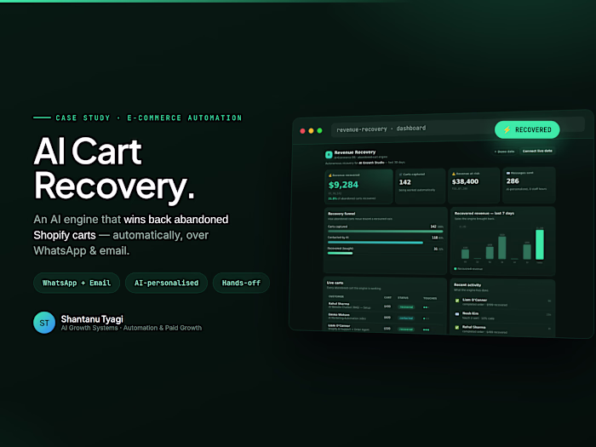596x447 pixels.
Task: Click the Noah Kim recent activity entry
Action: pyautogui.click(x=502, y=316)
